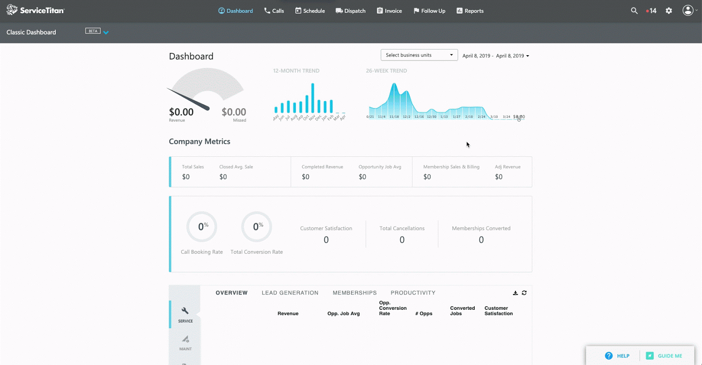Click Membership Sales & Billing metric
Image resolution: width=702 pixels, height=365 pixels.
(x=451, y=172)
